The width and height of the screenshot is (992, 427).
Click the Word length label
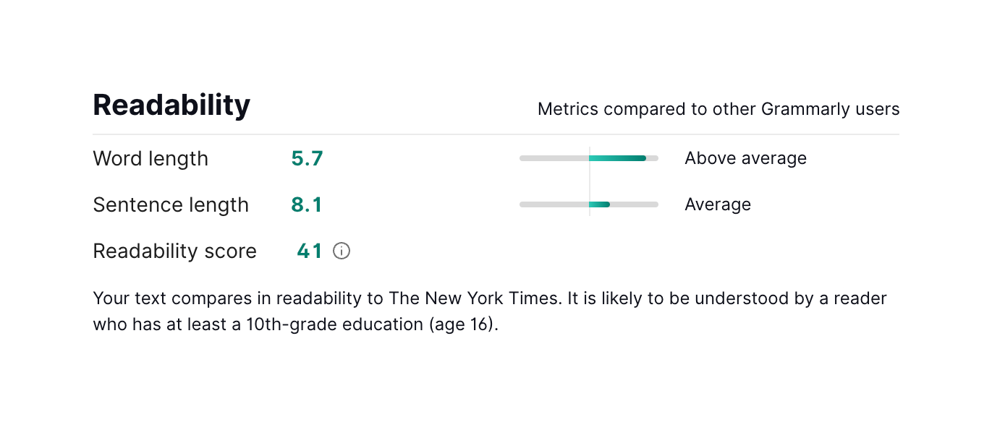click(x=151, y=158)
